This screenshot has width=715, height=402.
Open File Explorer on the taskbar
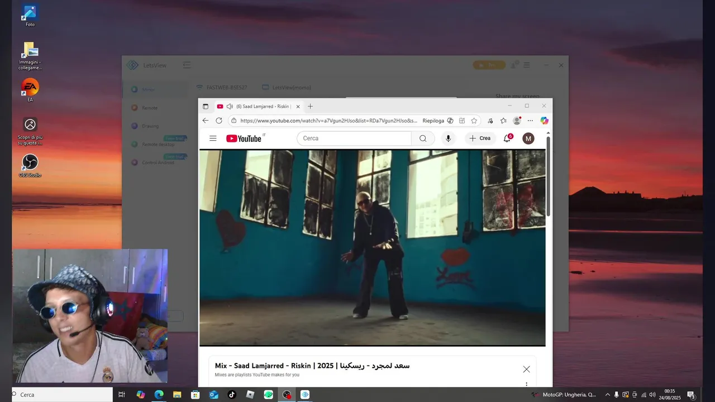coord(177,395)
